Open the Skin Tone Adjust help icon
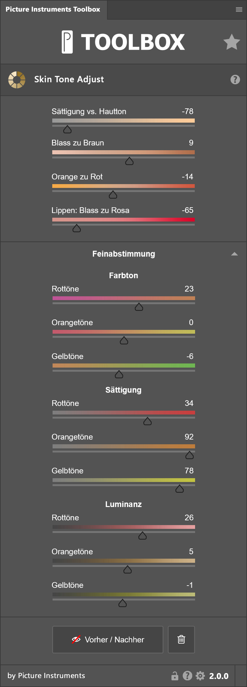The height and width of the screenshot is (687, 247). point(235,80)
